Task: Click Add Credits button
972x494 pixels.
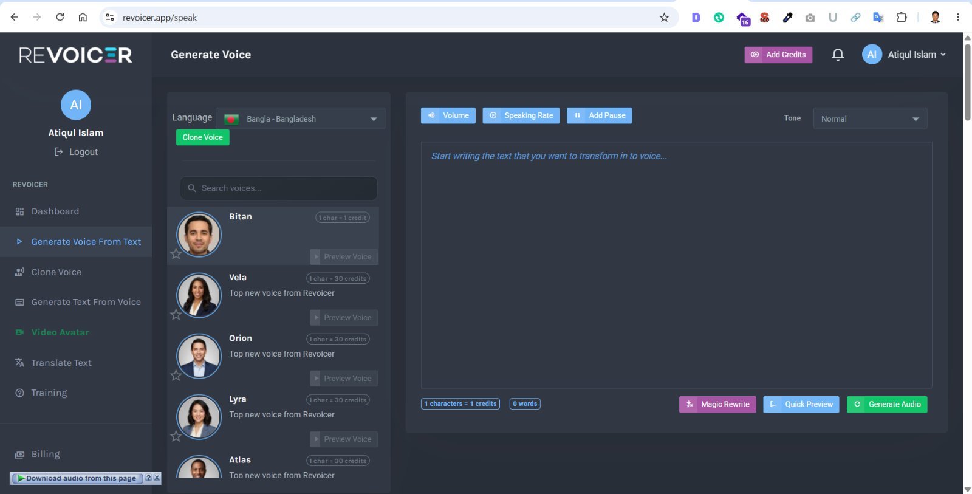Action: point(778,55)
